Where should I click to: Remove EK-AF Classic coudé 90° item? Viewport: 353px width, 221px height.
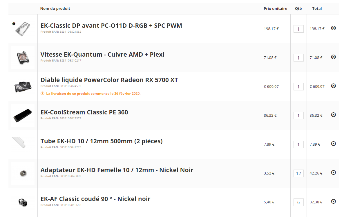[x=333, y=201]
